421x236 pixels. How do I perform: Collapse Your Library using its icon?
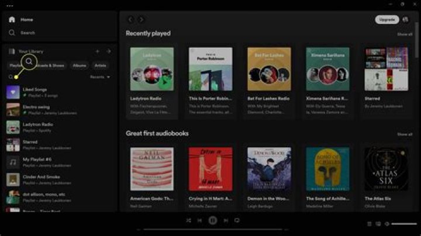coord(12,51)
